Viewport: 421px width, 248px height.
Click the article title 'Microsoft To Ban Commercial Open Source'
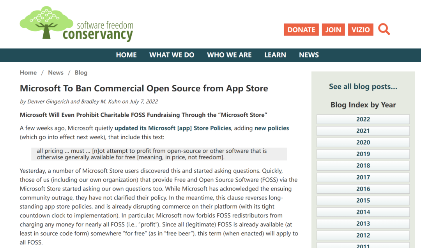click(143, 89)
